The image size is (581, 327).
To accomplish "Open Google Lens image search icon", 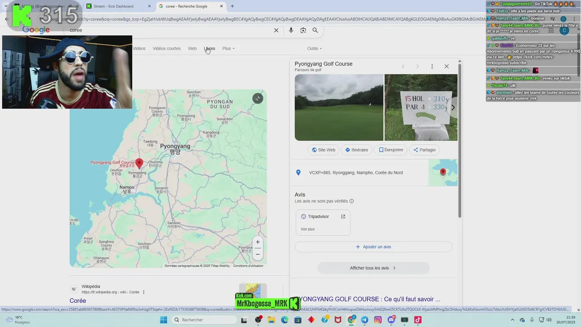I will (303, 30).
